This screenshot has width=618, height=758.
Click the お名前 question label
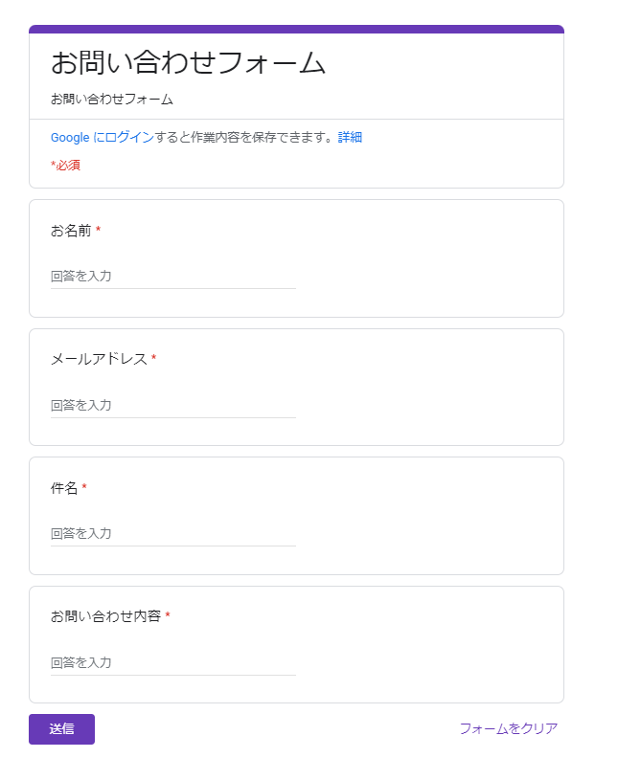[71, 231]
